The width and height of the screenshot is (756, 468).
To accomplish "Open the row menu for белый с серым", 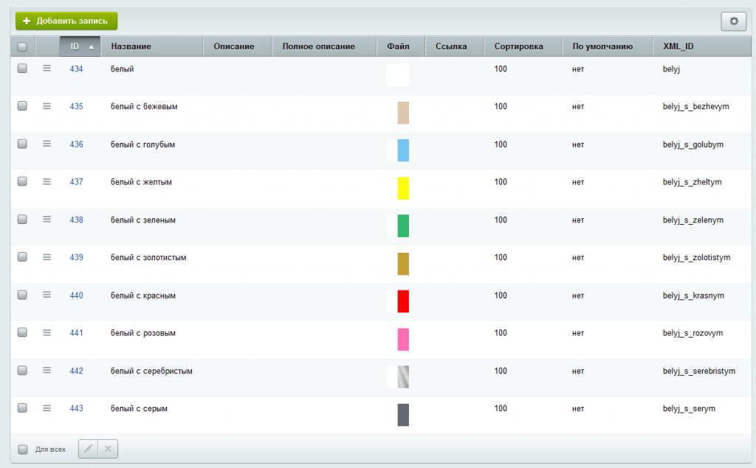I will coord(47,408).
